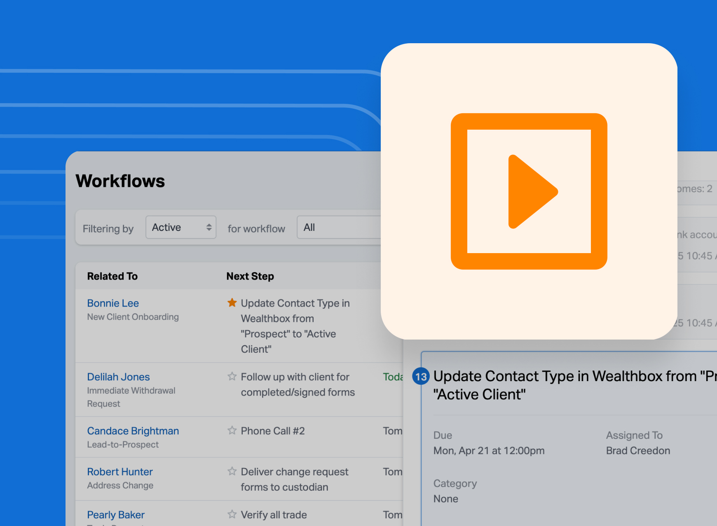Sort by Next Step column header
Viewport: 717px width, 526px height.
point(250,276)
